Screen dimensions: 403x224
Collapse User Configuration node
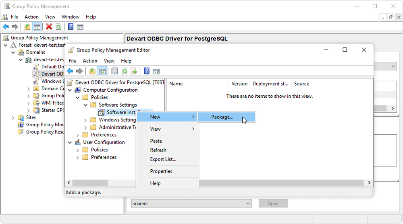[70, 142]
